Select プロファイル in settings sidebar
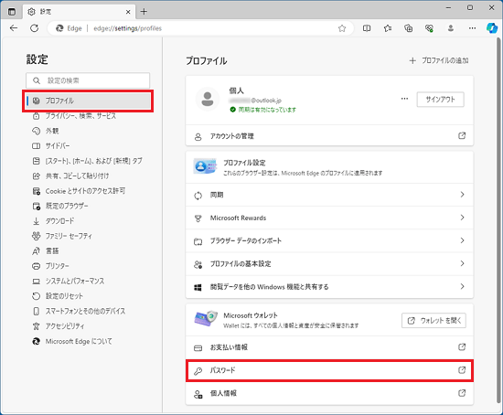 point(88,101)
